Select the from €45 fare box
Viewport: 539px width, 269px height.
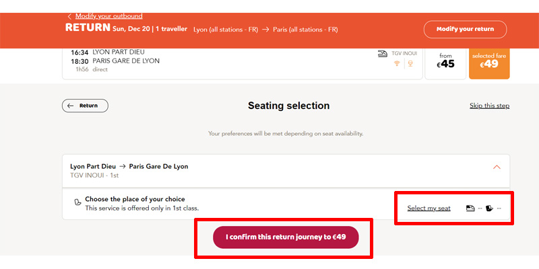[445, 63]
